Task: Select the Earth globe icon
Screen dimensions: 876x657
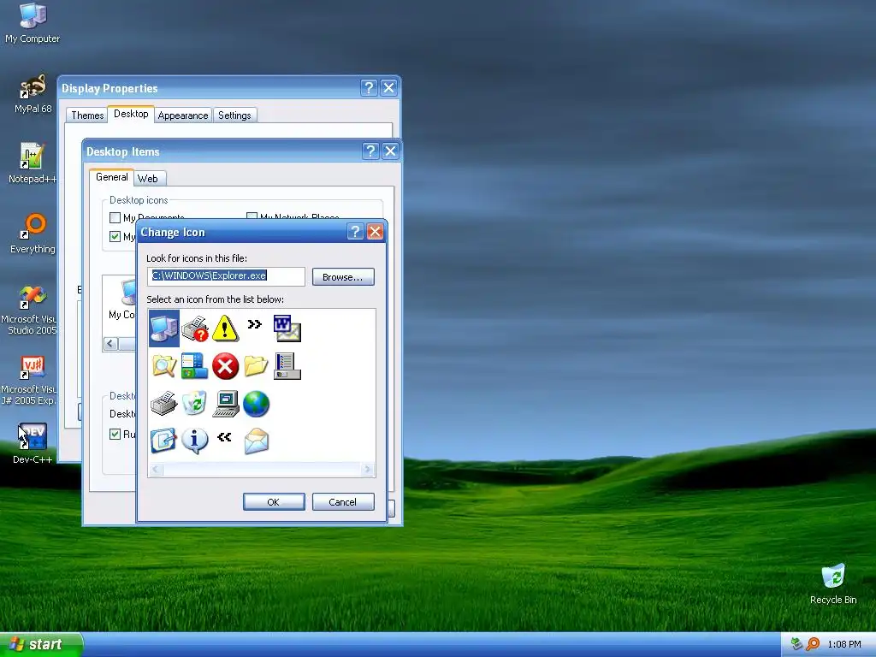Action: pos(256,404)
